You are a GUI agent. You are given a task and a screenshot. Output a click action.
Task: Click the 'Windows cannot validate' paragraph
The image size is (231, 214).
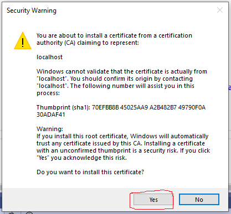tap(122, 82)
